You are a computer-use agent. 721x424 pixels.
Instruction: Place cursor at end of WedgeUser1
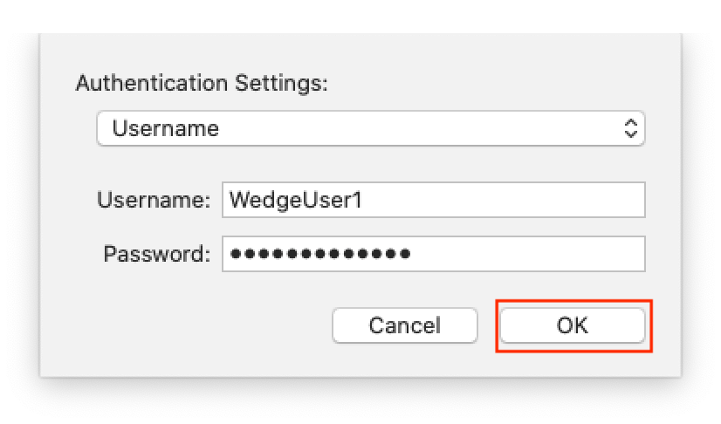[363, 200]
